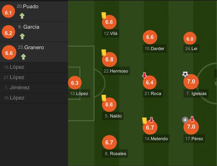Click the goal ball icon beside Iglesias
Image resolution: width=217 pixels, height=166 pixels.
click(x=185, y=74)
